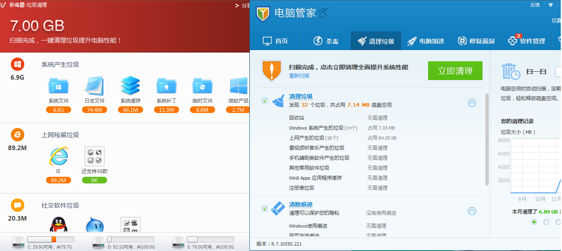Click the 6.8G size badge
The height and width of the screenshot is (251, 562).
tap(59, 110)
